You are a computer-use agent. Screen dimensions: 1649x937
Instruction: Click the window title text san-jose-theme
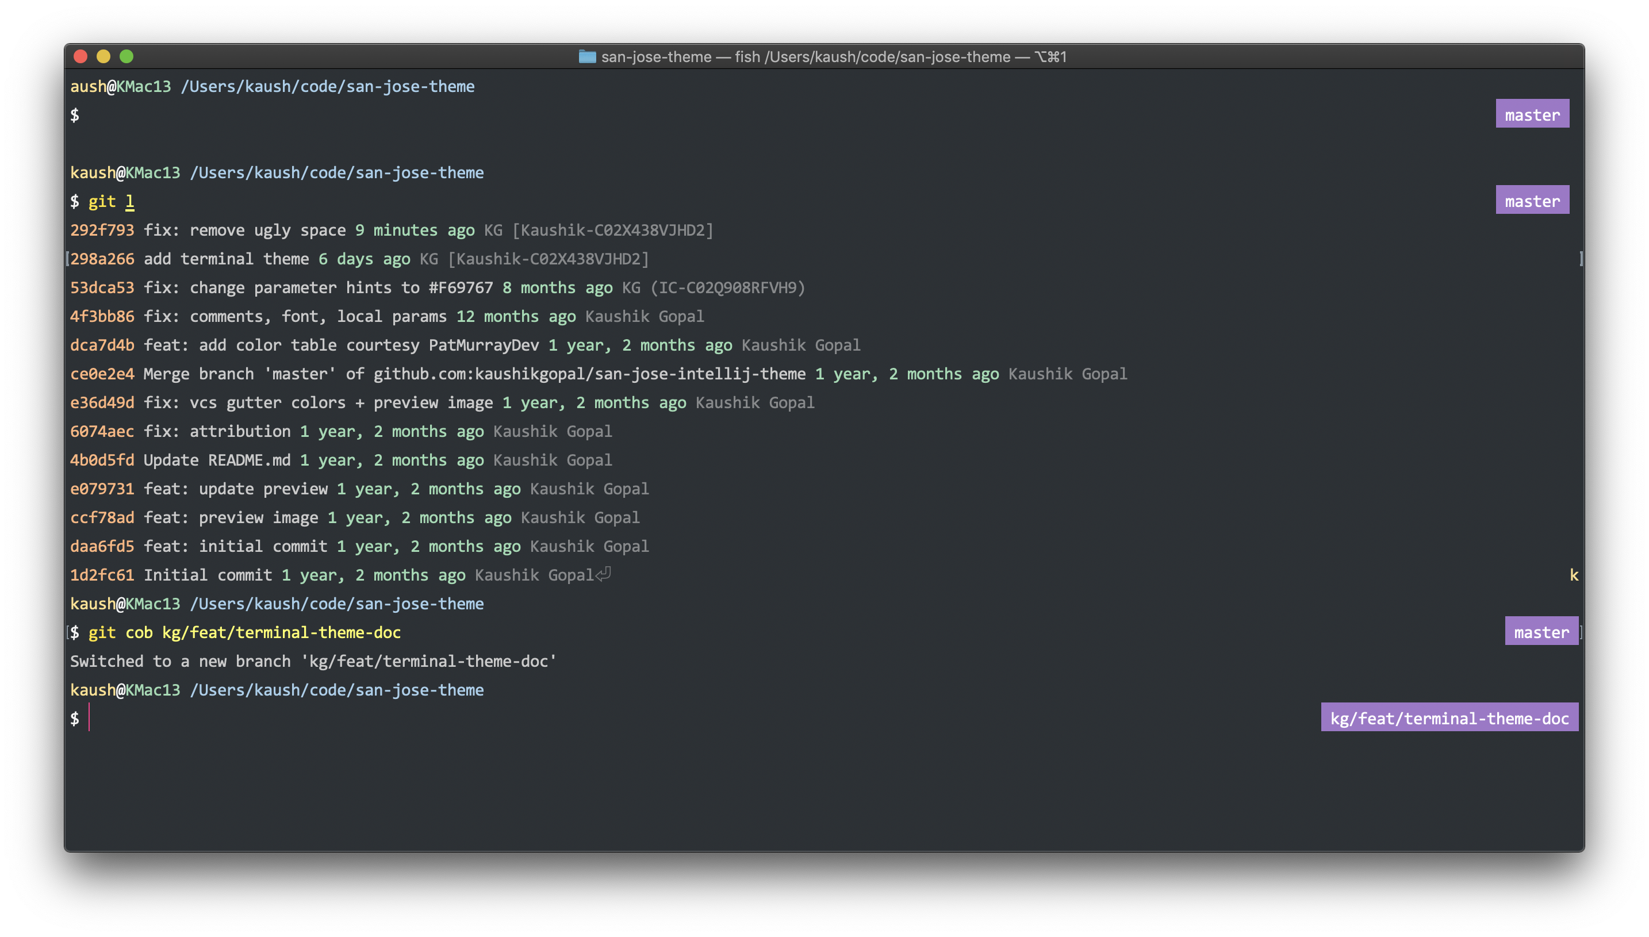coord(656,57)
